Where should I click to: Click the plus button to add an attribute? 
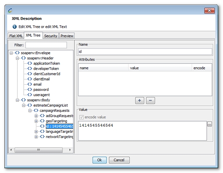pyautogui.click(x=139, y=100)
